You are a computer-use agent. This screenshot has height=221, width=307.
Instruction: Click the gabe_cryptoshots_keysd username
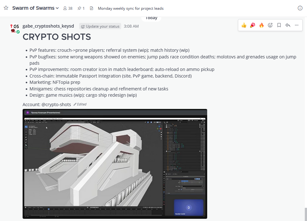48,26
